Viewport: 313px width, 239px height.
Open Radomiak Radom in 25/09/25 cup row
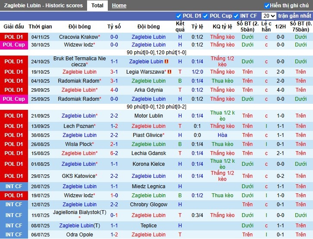79,99
